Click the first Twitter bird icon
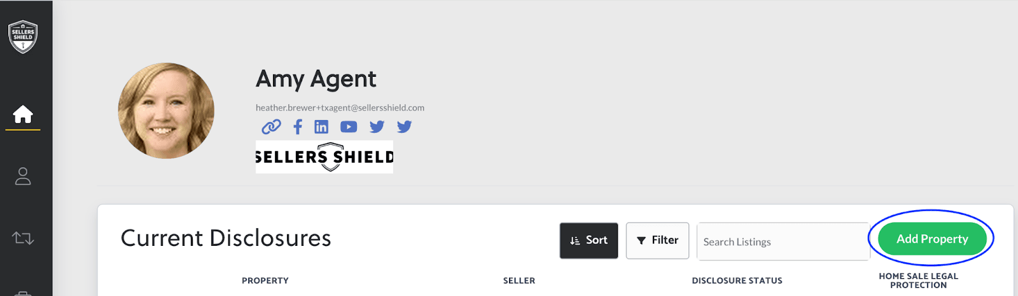 tap(377, 127)
